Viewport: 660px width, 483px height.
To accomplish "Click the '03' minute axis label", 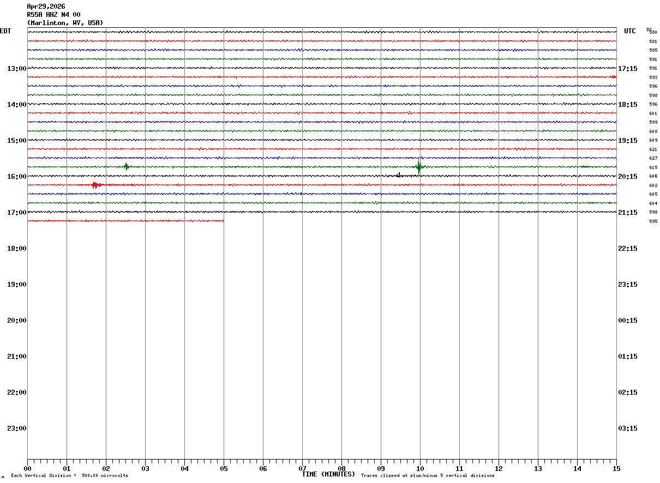I will (145, 469).
